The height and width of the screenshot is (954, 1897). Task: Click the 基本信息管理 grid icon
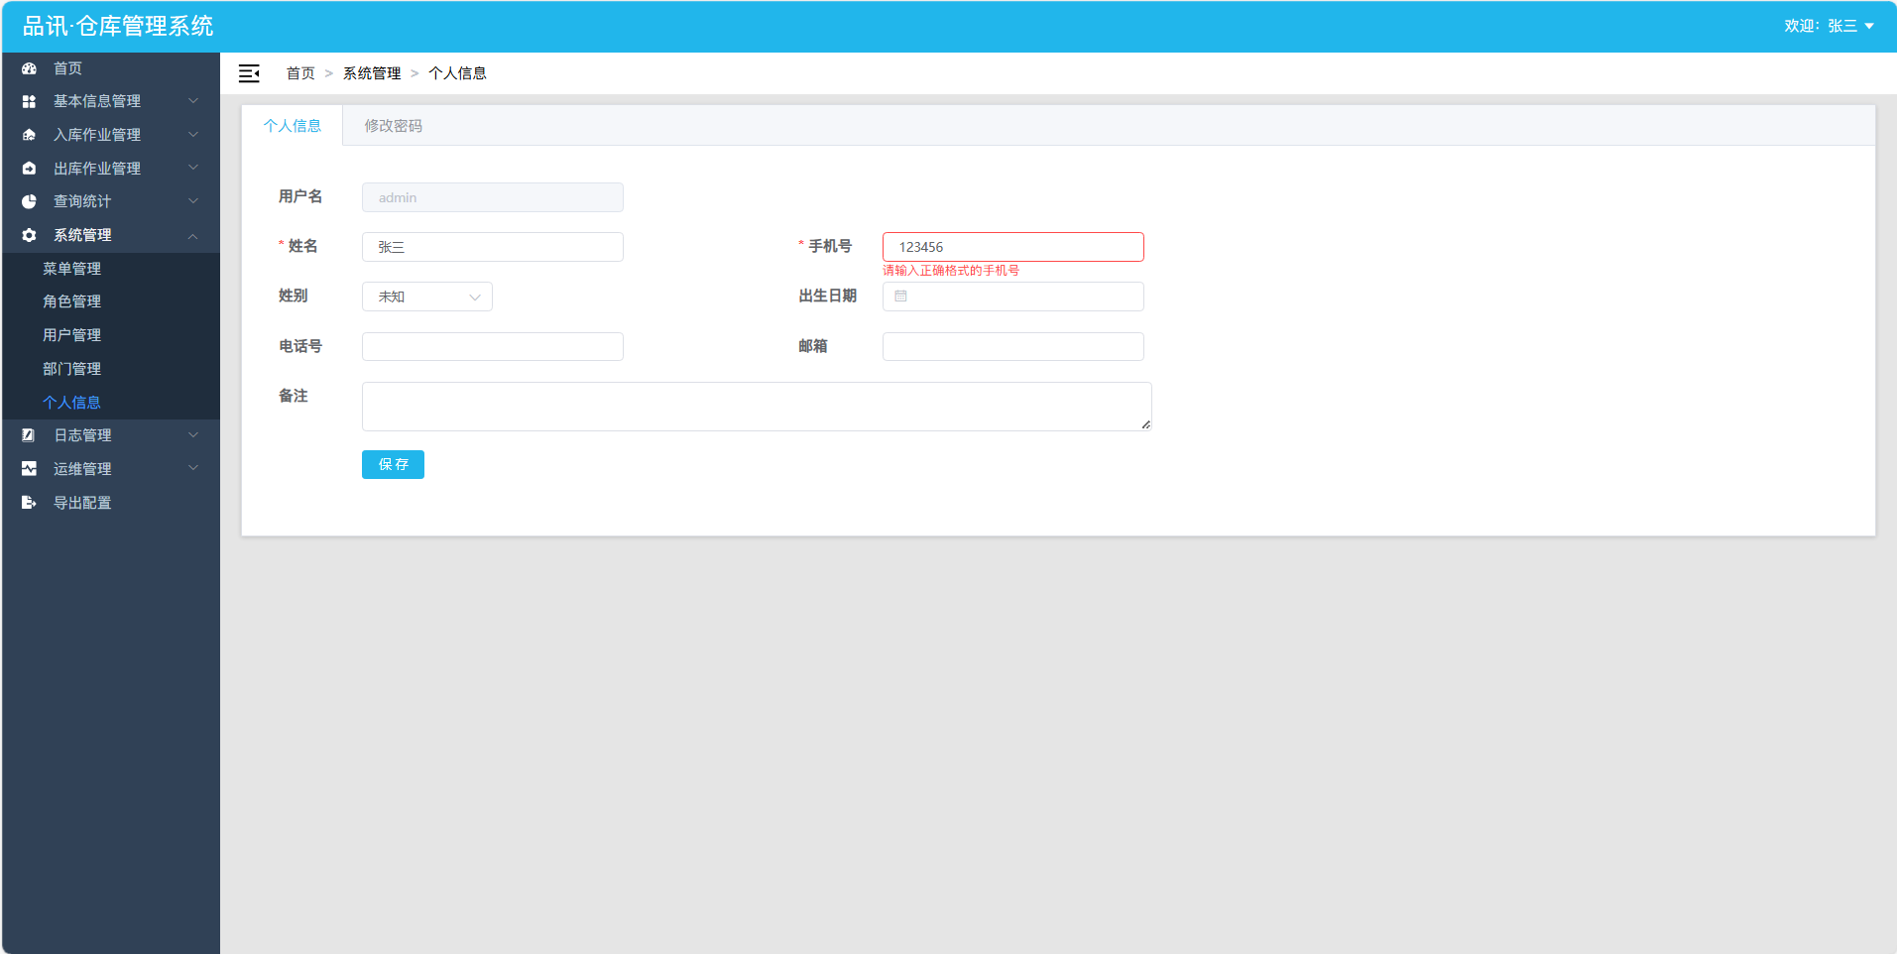29,101
